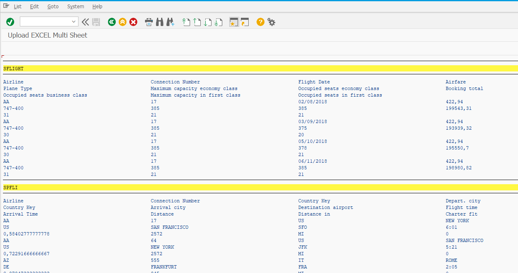Expand the command field dropdown arrow
518x273 pixels.
[x=74, y=22]
